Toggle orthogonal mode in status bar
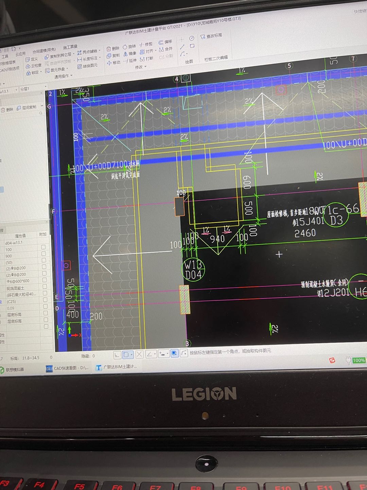This screenshot has height=490, width=367. pos(117,355)
